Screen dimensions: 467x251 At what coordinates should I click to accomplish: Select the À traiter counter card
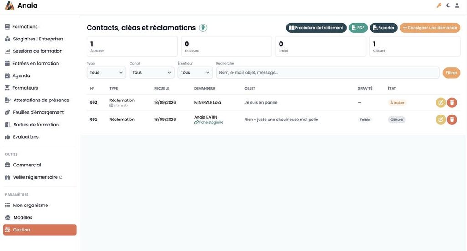point(132,46)
